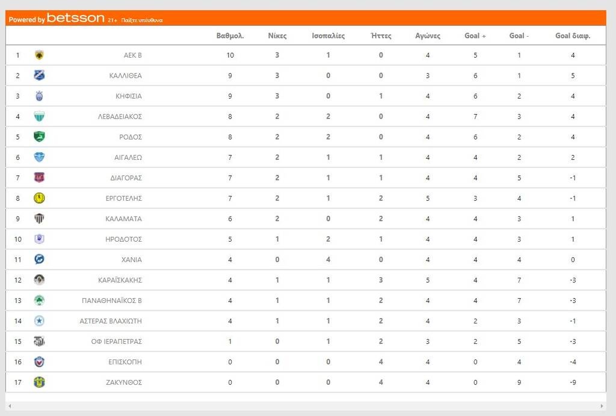Select team name ΚΑΛΛΙΘΕΑ
This screenshot has height=416, width=616.
125,76
